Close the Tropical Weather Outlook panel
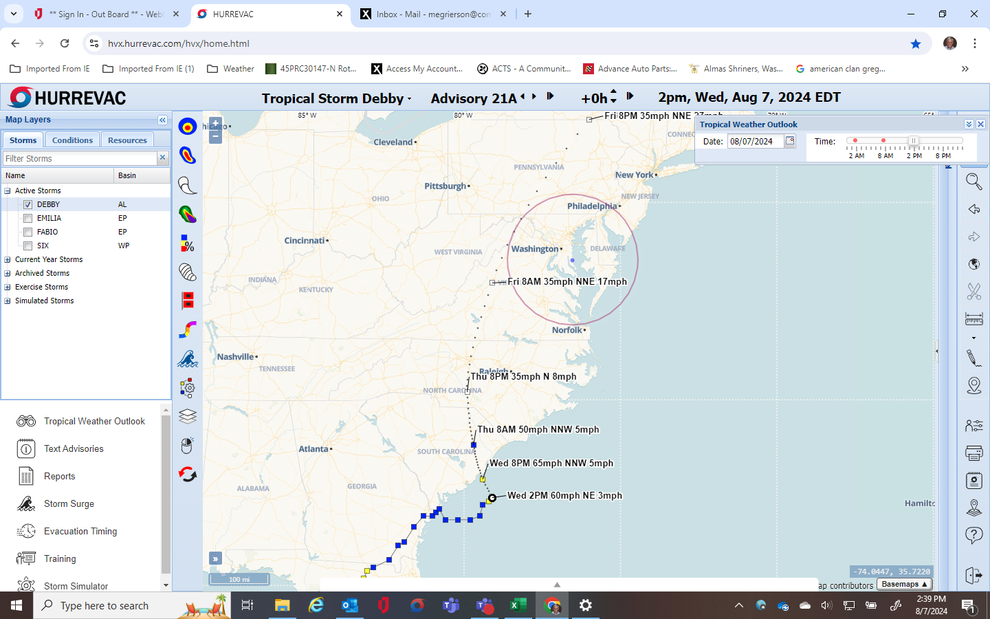Image resolution: width=990 pixels, height=619 pixels. [x=981, y=124]
